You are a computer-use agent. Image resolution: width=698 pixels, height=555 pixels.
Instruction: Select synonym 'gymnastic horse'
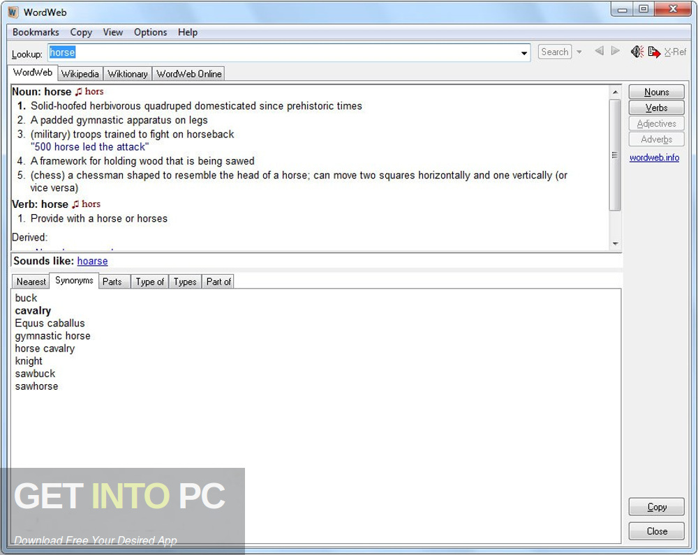[52, 336]
